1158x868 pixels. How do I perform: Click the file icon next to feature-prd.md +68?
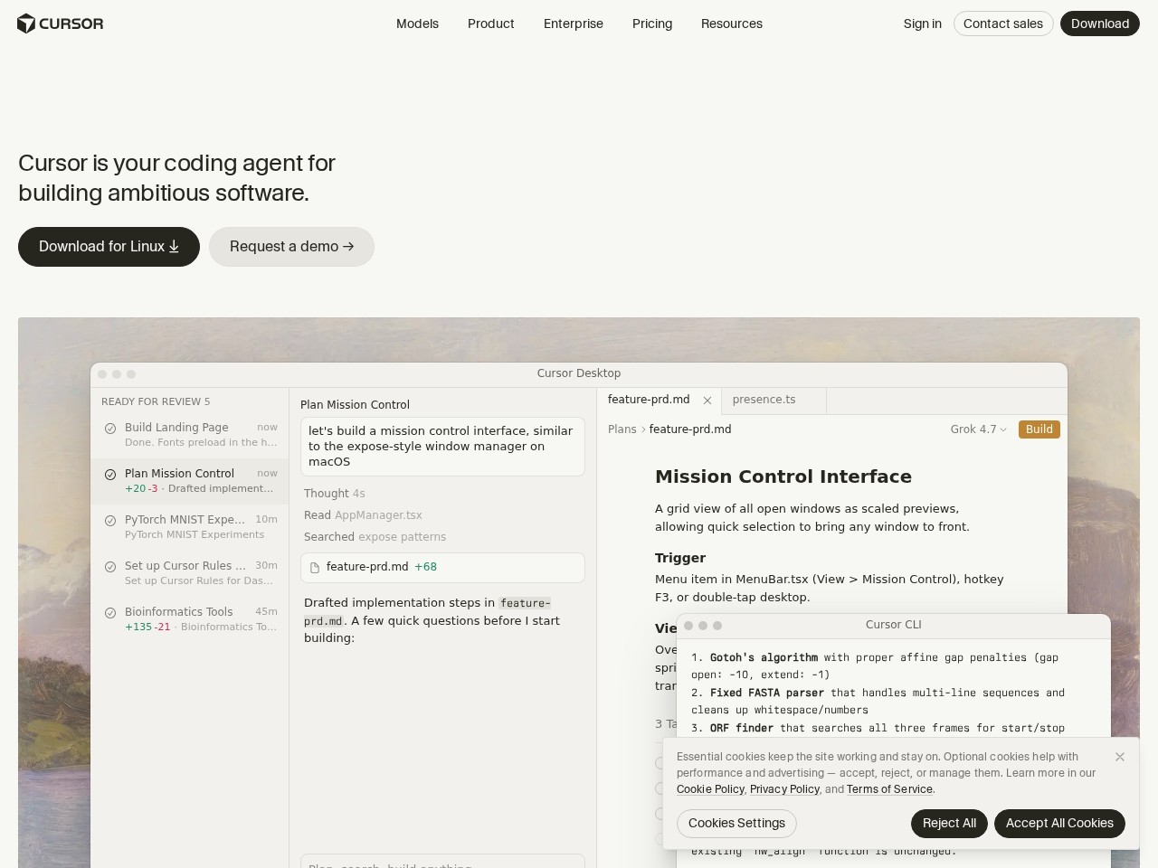pyautogui.click(x=315, y=568)
